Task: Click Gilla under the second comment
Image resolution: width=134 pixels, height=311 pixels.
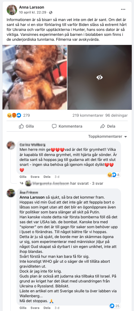Action: coord(23,308)
